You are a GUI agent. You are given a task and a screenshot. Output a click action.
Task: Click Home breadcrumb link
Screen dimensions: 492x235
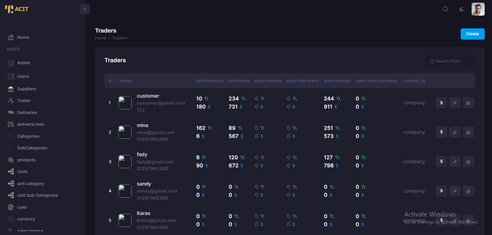pyautogui.click(x=100, y=38)
